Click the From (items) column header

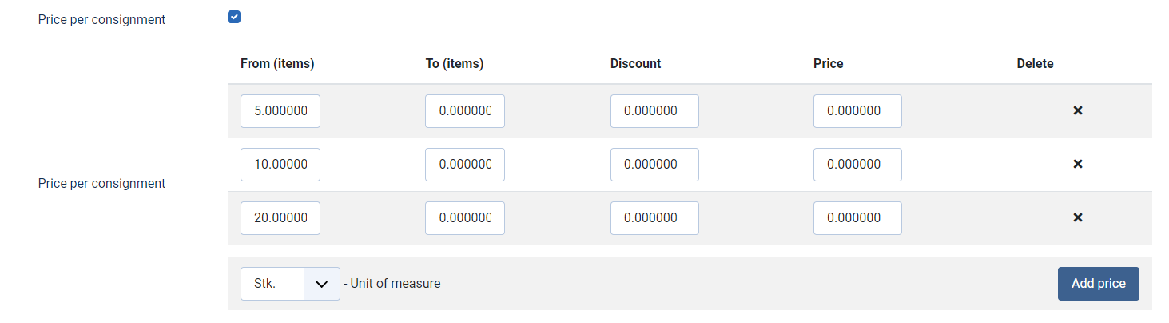277,64
